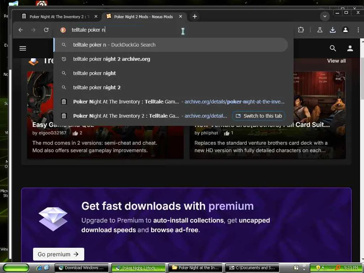Open Nexus Mods hamburger menu
Viewport: 364px width, 273px height.
click(x=23, y=48)
